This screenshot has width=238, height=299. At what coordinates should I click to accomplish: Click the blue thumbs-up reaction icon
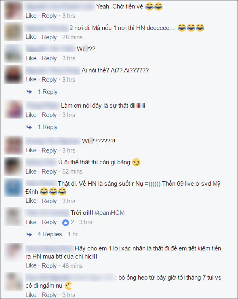tap(65, 223)
